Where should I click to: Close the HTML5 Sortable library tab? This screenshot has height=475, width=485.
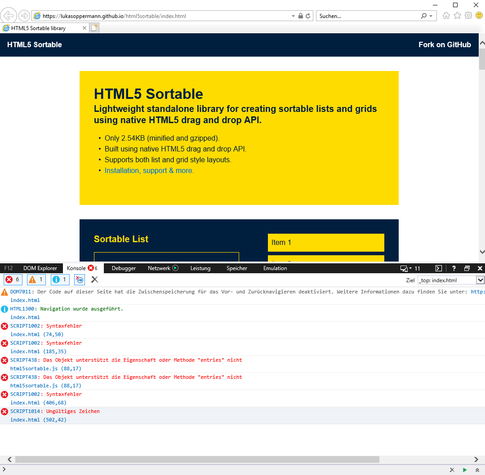click(x=85, y=28)
